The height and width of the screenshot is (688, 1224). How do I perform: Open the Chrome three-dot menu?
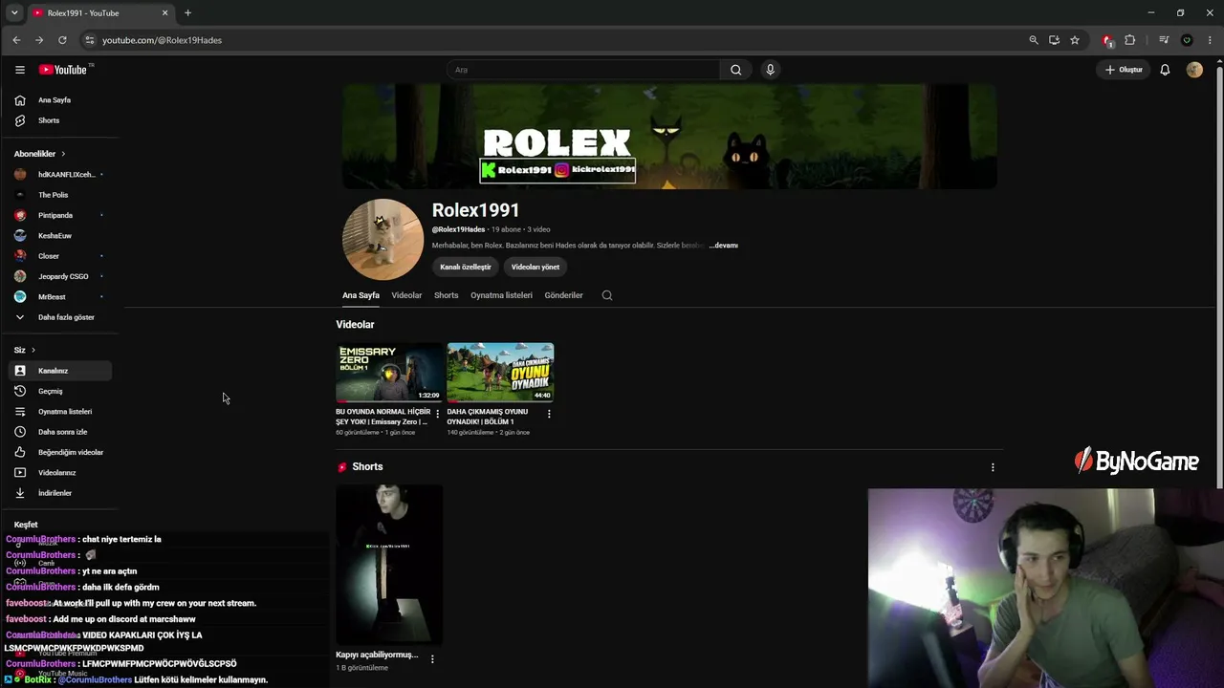tap(1210, 40)
